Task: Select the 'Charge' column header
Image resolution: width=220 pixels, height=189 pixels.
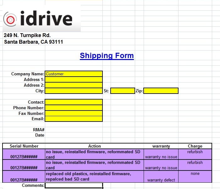Action: 195,146
